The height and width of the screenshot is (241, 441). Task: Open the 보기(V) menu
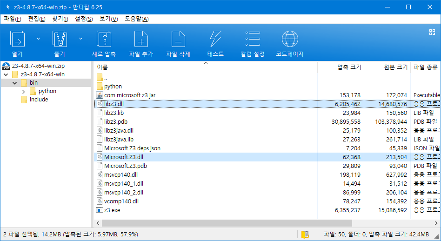pyautogui.click(x=108, y=19)
